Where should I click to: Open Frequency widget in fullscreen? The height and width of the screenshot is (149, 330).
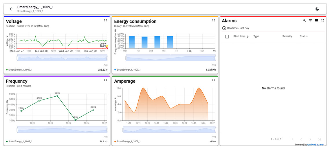pyautogui.click(x=105, y=80)
